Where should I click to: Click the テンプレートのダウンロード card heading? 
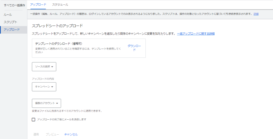[x=59, y=44]
